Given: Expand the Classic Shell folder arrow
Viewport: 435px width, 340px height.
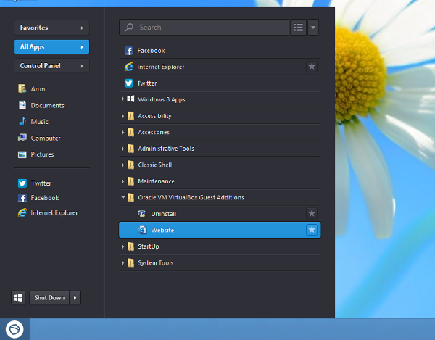Looking at the screenshot, I should [123, 165].
